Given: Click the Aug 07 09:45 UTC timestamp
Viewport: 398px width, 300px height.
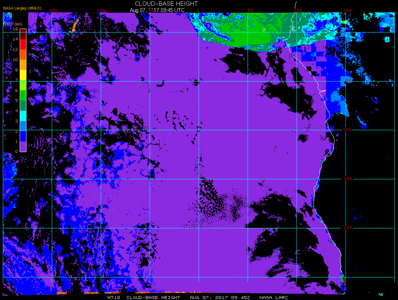Looking at the screenshot, I should coord(157,10).
